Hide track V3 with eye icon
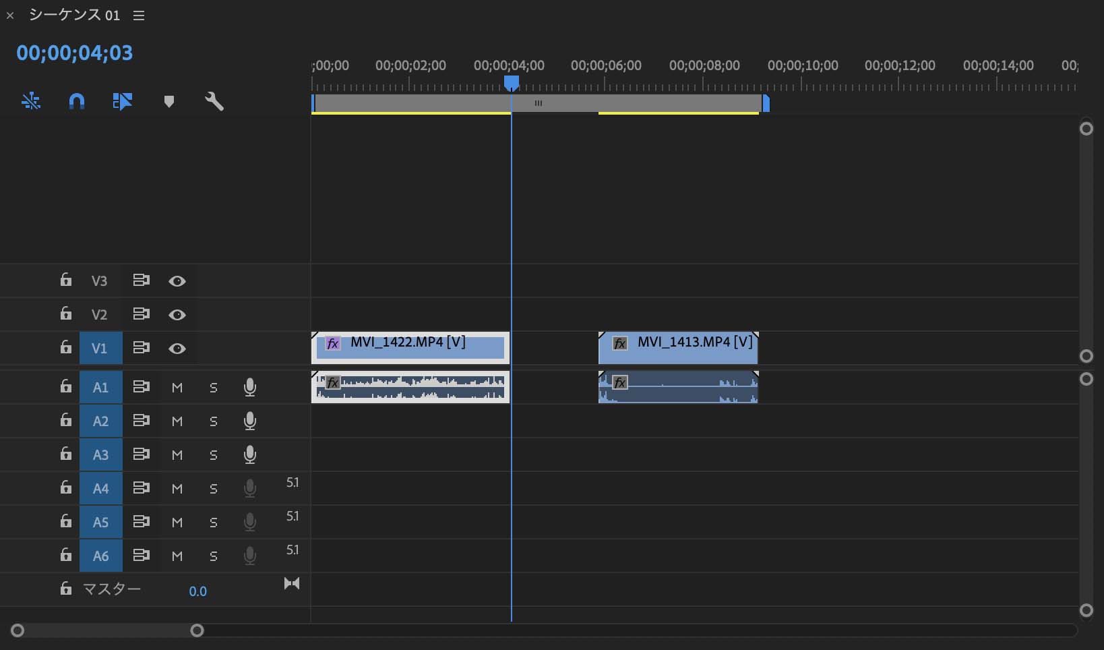This screenshot has height=650, width=1104. tap(177, 281)
